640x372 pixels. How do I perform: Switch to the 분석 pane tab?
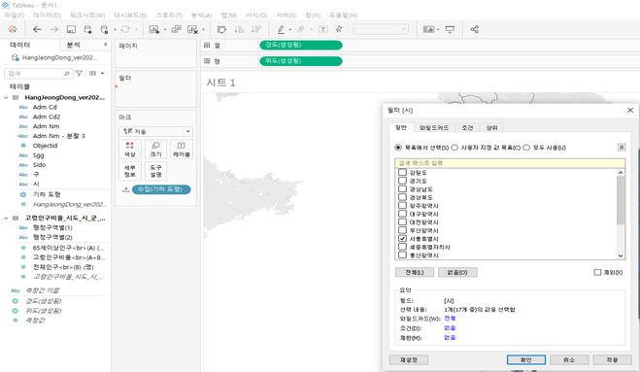click(74, 45)
